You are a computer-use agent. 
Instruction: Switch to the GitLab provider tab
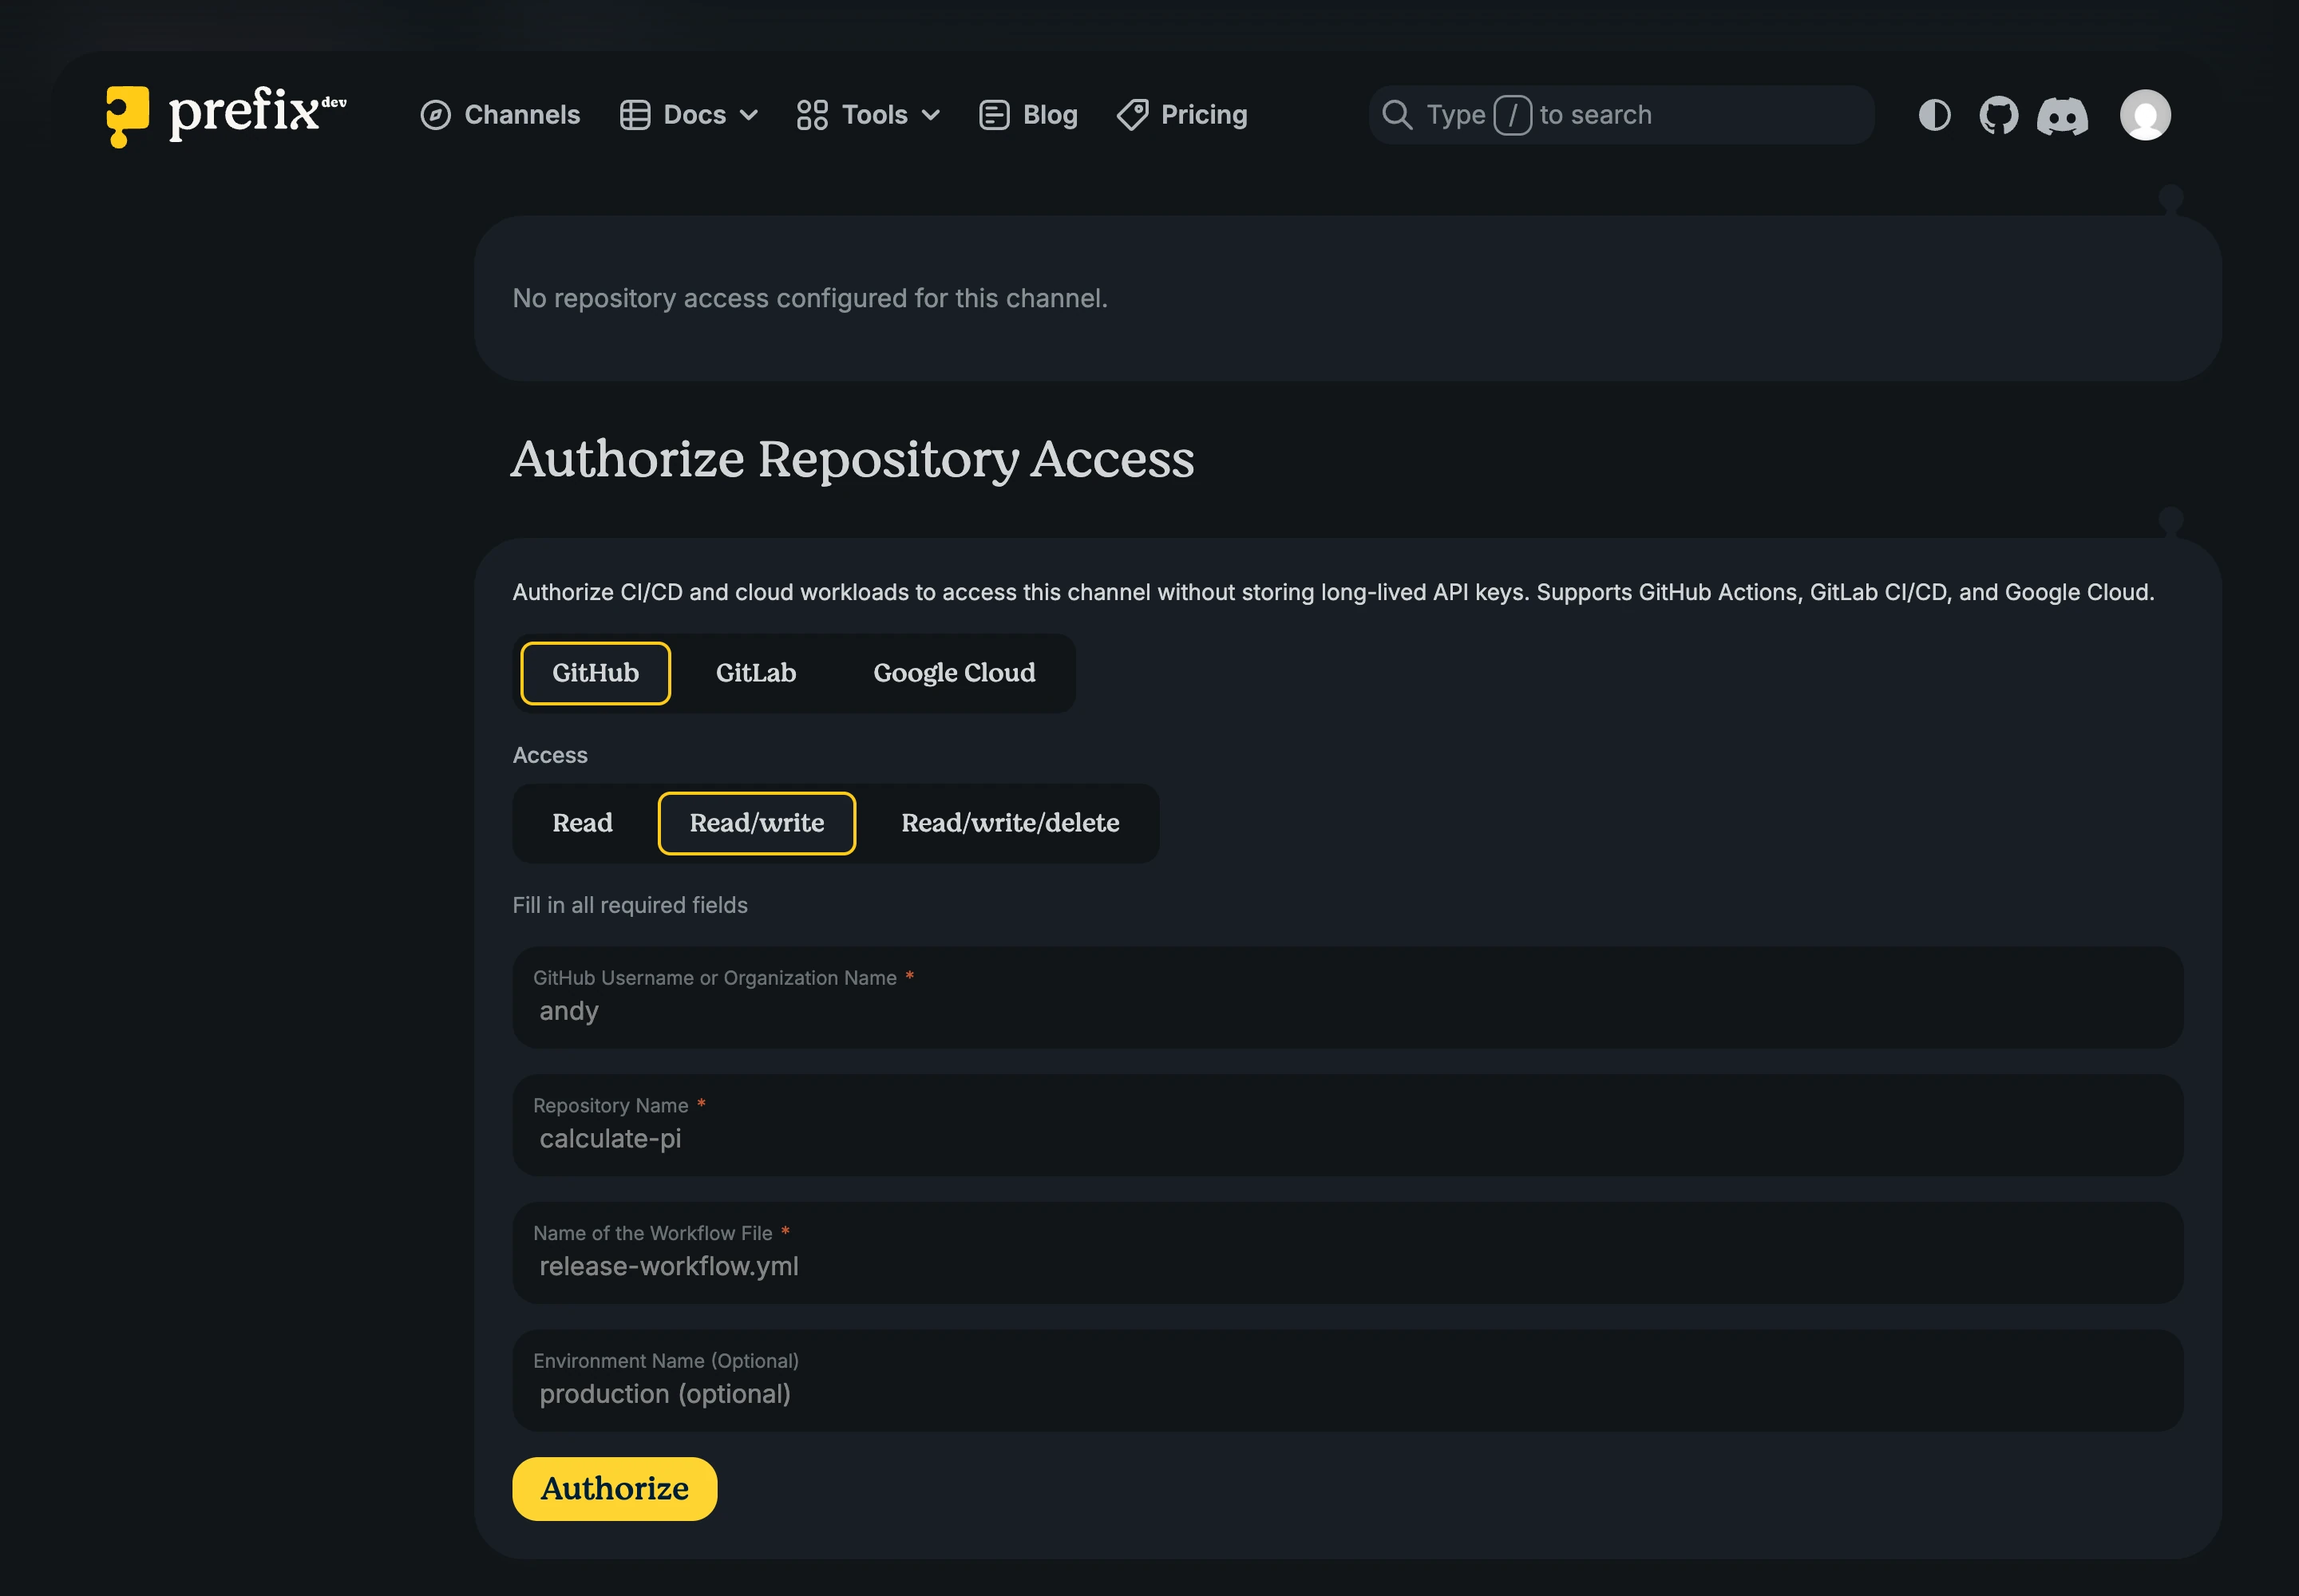(755, 673)
